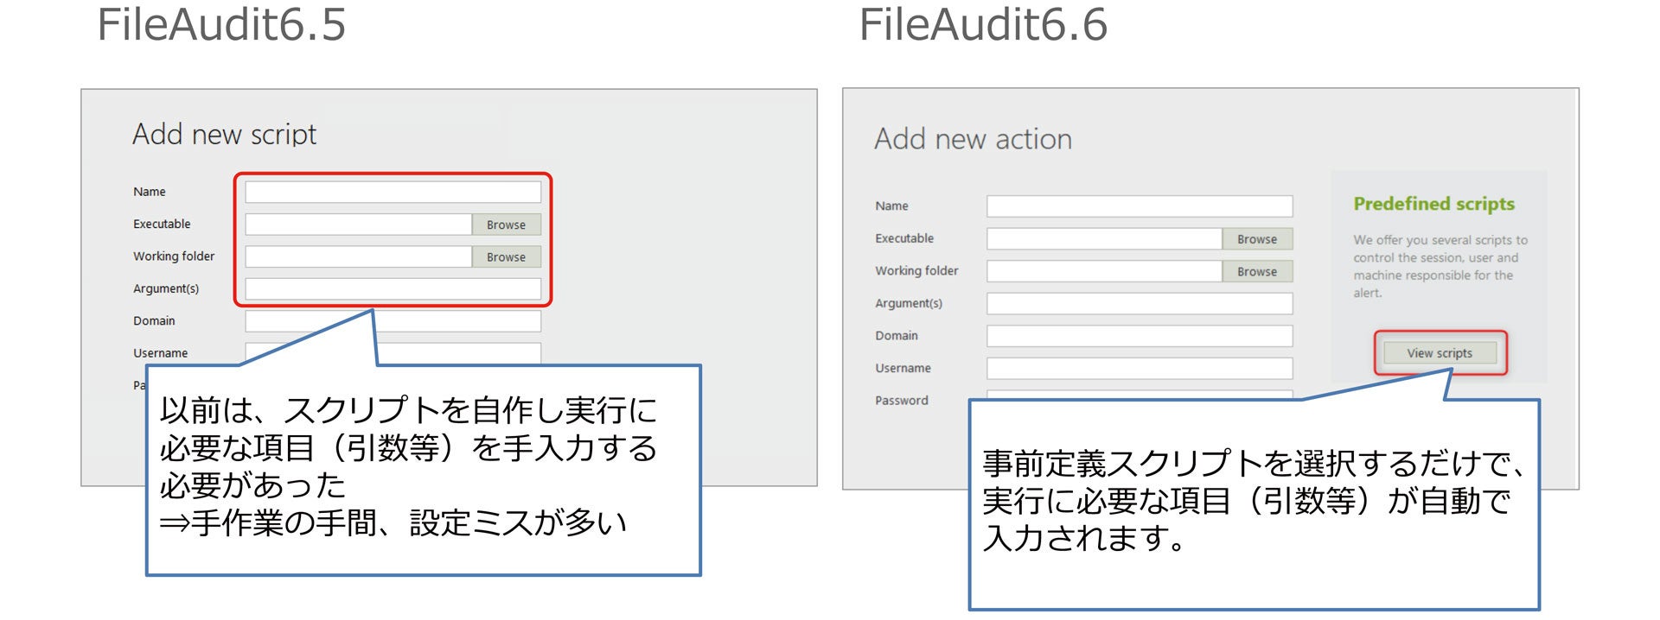The width and height of the screenshot is (1660, 620).
Task: Click the Argument(s) field in Add new script
Action: pyautogui.click(x=393, y=288)
